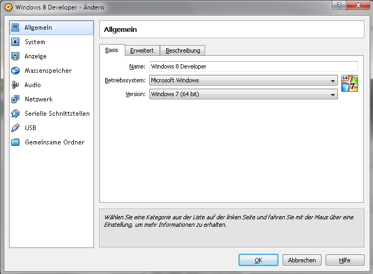Image resolution: width=373 pixels, height=274 pixels.
Task: Open Gemeinsame Ordner settings
Action: coord(52,142)
